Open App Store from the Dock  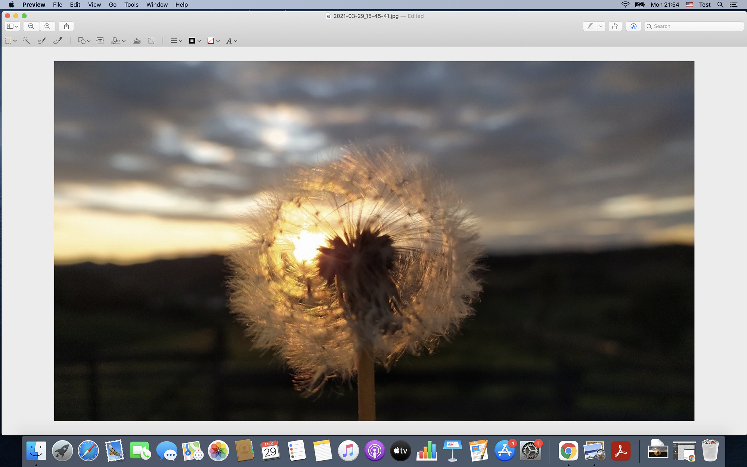coord(505,451)
